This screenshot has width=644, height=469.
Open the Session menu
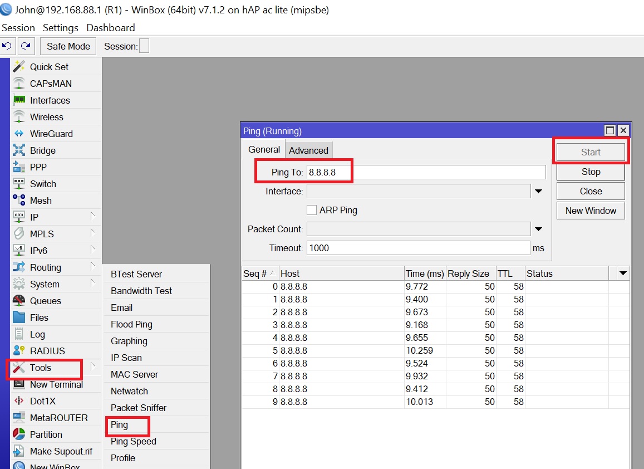point(18,27)
